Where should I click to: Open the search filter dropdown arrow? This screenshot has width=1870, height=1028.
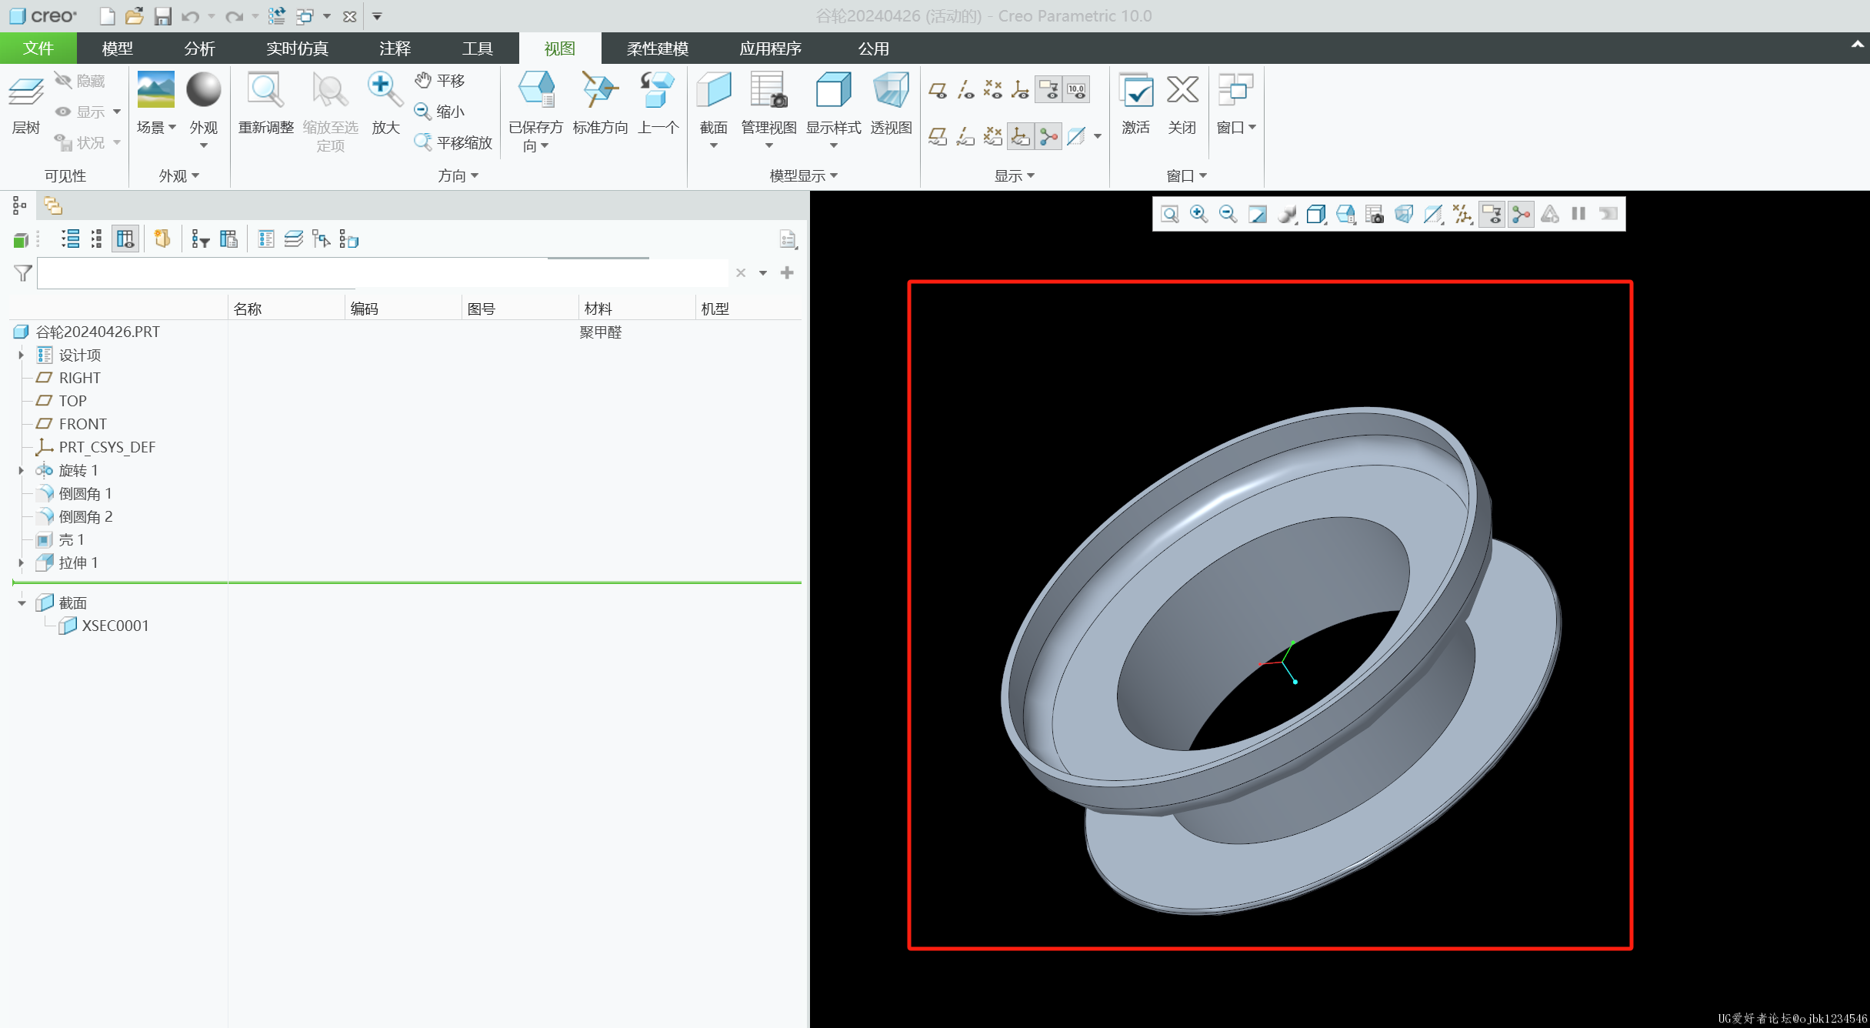[x=763, y=272]
